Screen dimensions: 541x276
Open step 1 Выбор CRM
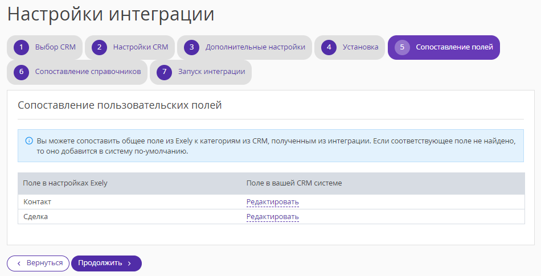(44, 47)
